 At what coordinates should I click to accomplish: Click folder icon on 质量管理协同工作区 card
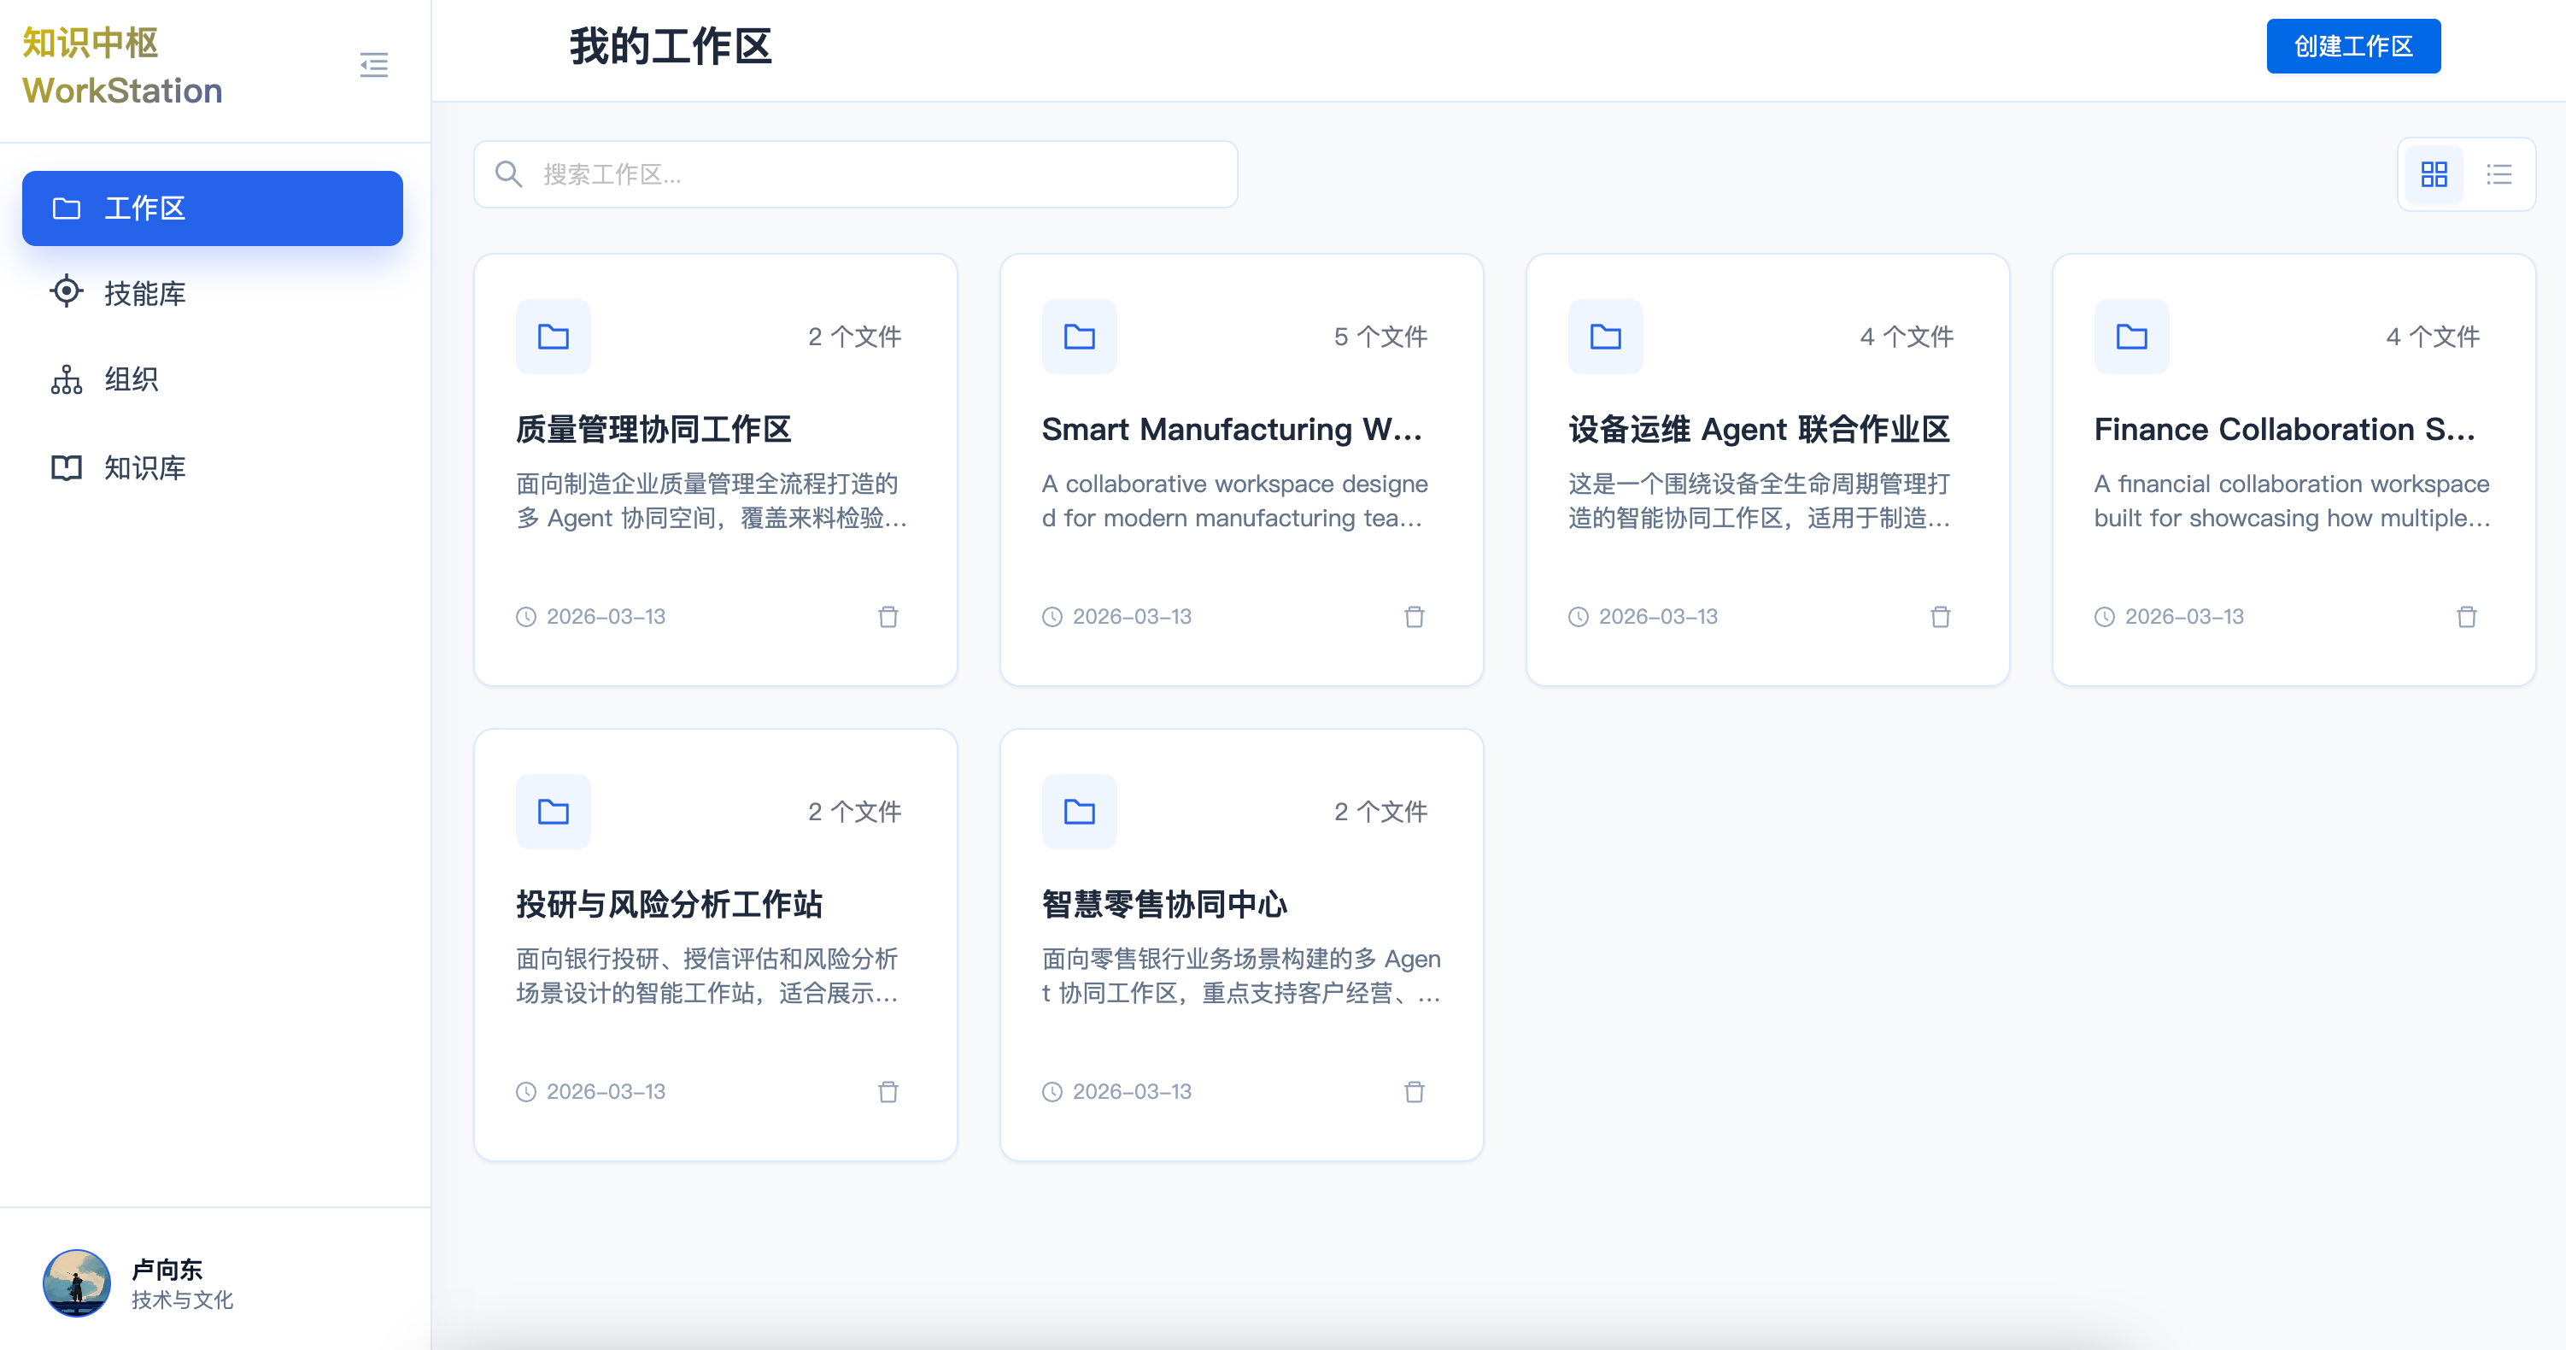pos(553,337)
